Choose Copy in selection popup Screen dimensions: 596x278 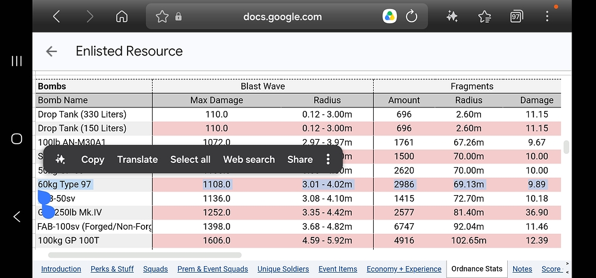click(x=93, y=159)
